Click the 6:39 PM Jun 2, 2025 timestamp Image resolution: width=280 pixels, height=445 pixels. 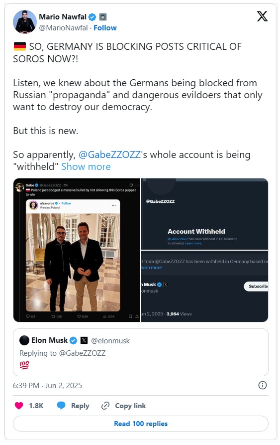click(47, 385)
